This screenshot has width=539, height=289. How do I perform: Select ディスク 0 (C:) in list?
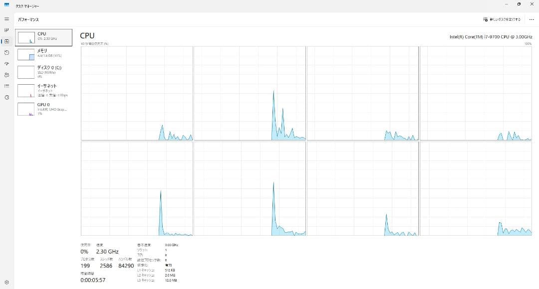click(x=43, y=71)
